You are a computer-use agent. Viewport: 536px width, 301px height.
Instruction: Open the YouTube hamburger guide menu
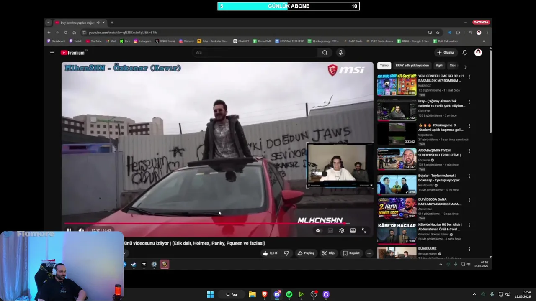point(52,53)
